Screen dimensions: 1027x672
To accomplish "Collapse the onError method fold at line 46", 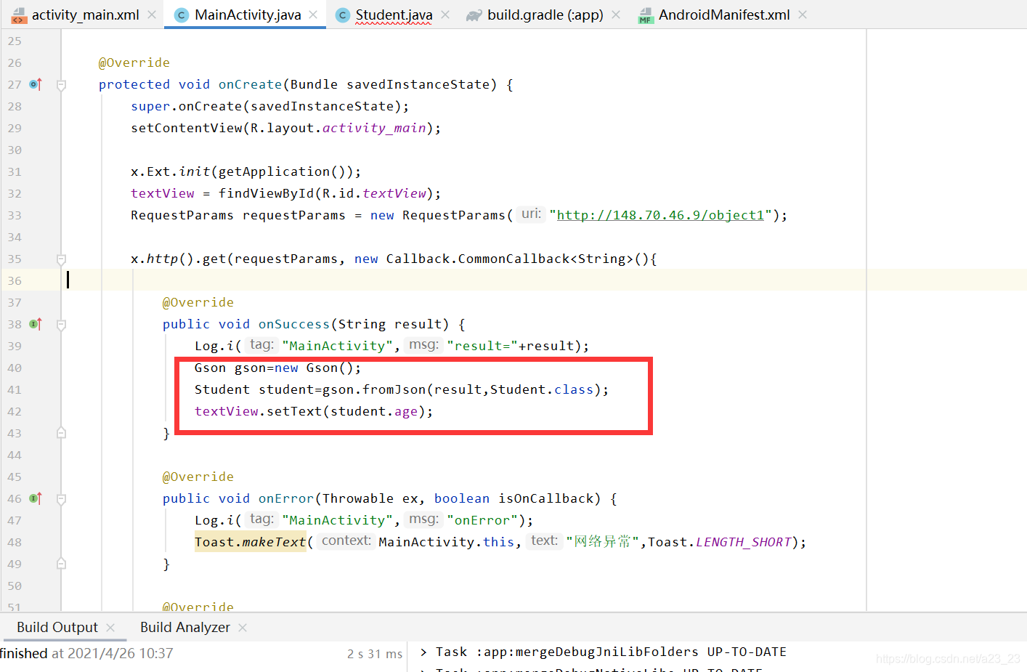I will (62, 499).
